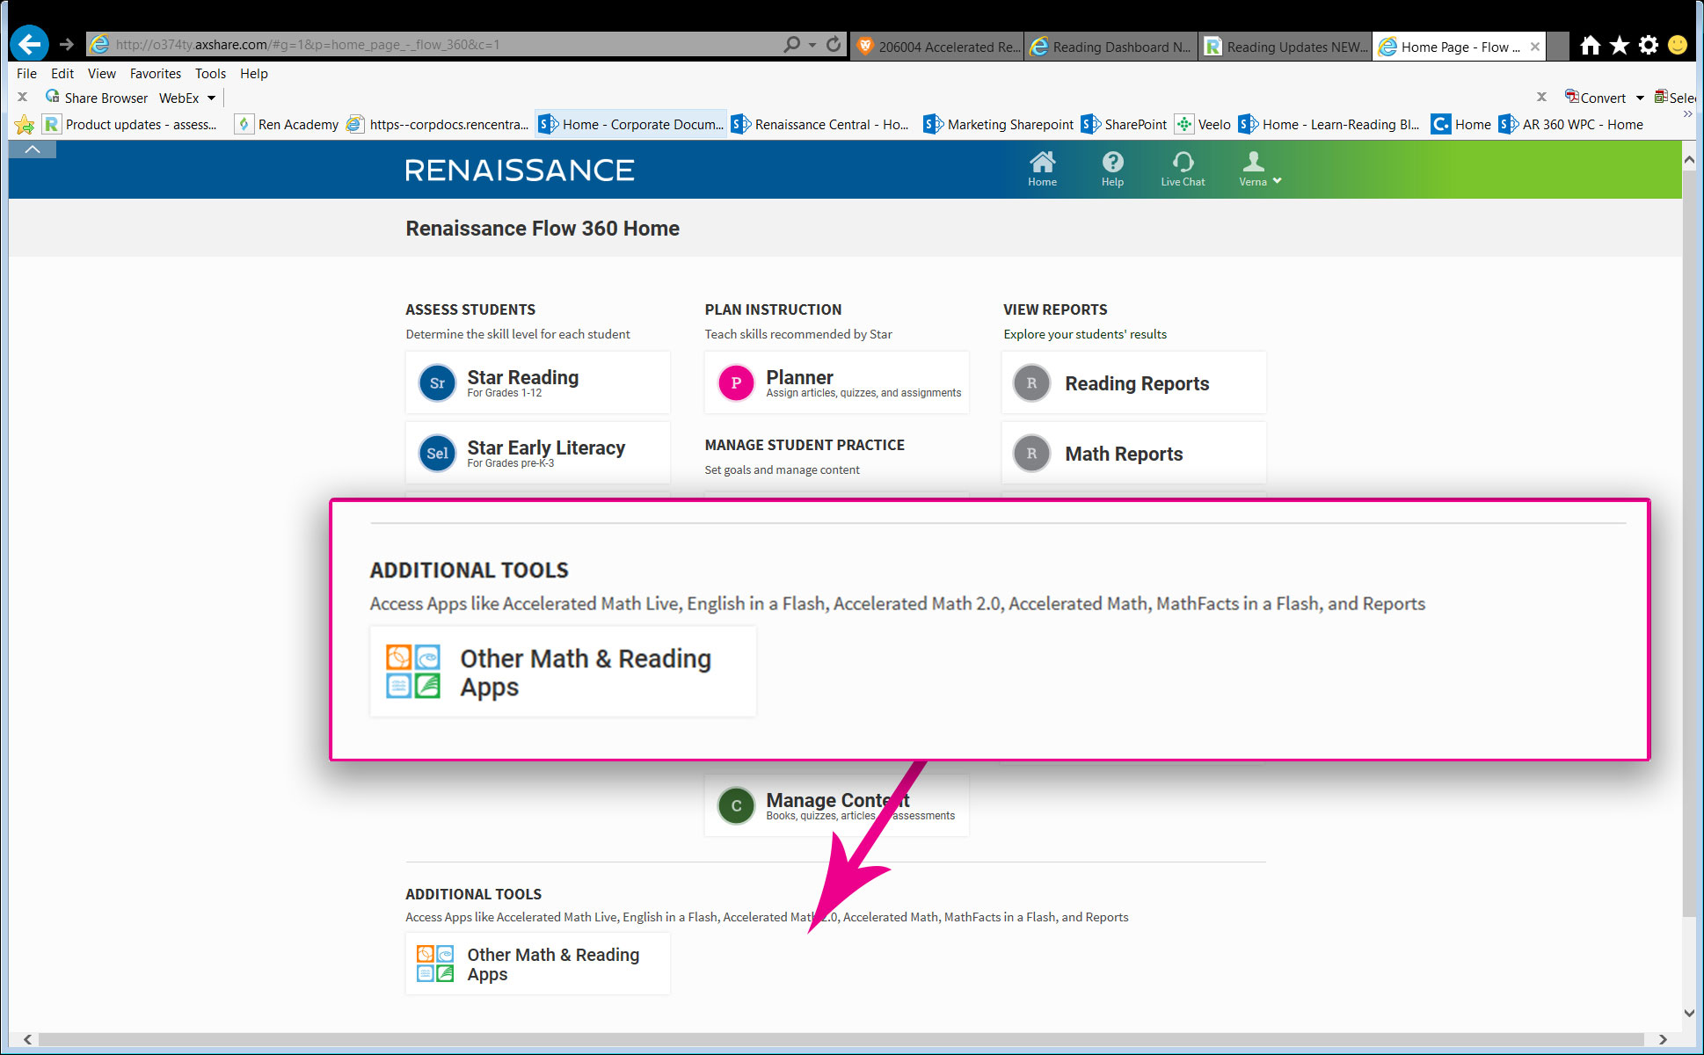Refresh the page with reload icon

[834, 44]
